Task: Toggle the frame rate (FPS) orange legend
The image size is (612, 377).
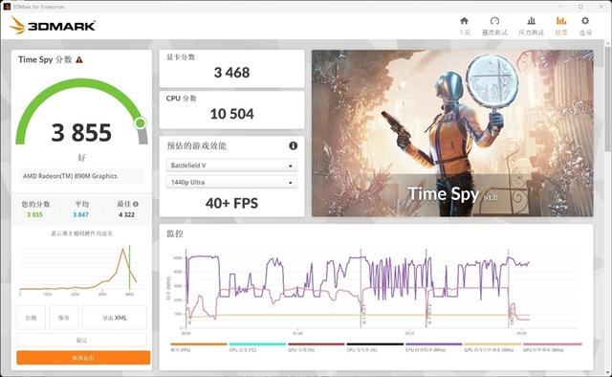Action: tap(199, 347)
